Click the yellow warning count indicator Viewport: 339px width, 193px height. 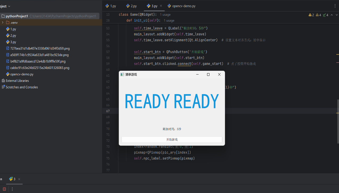311,15
